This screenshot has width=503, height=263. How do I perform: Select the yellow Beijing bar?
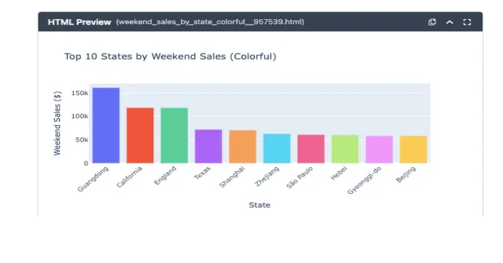click(413, 150)
